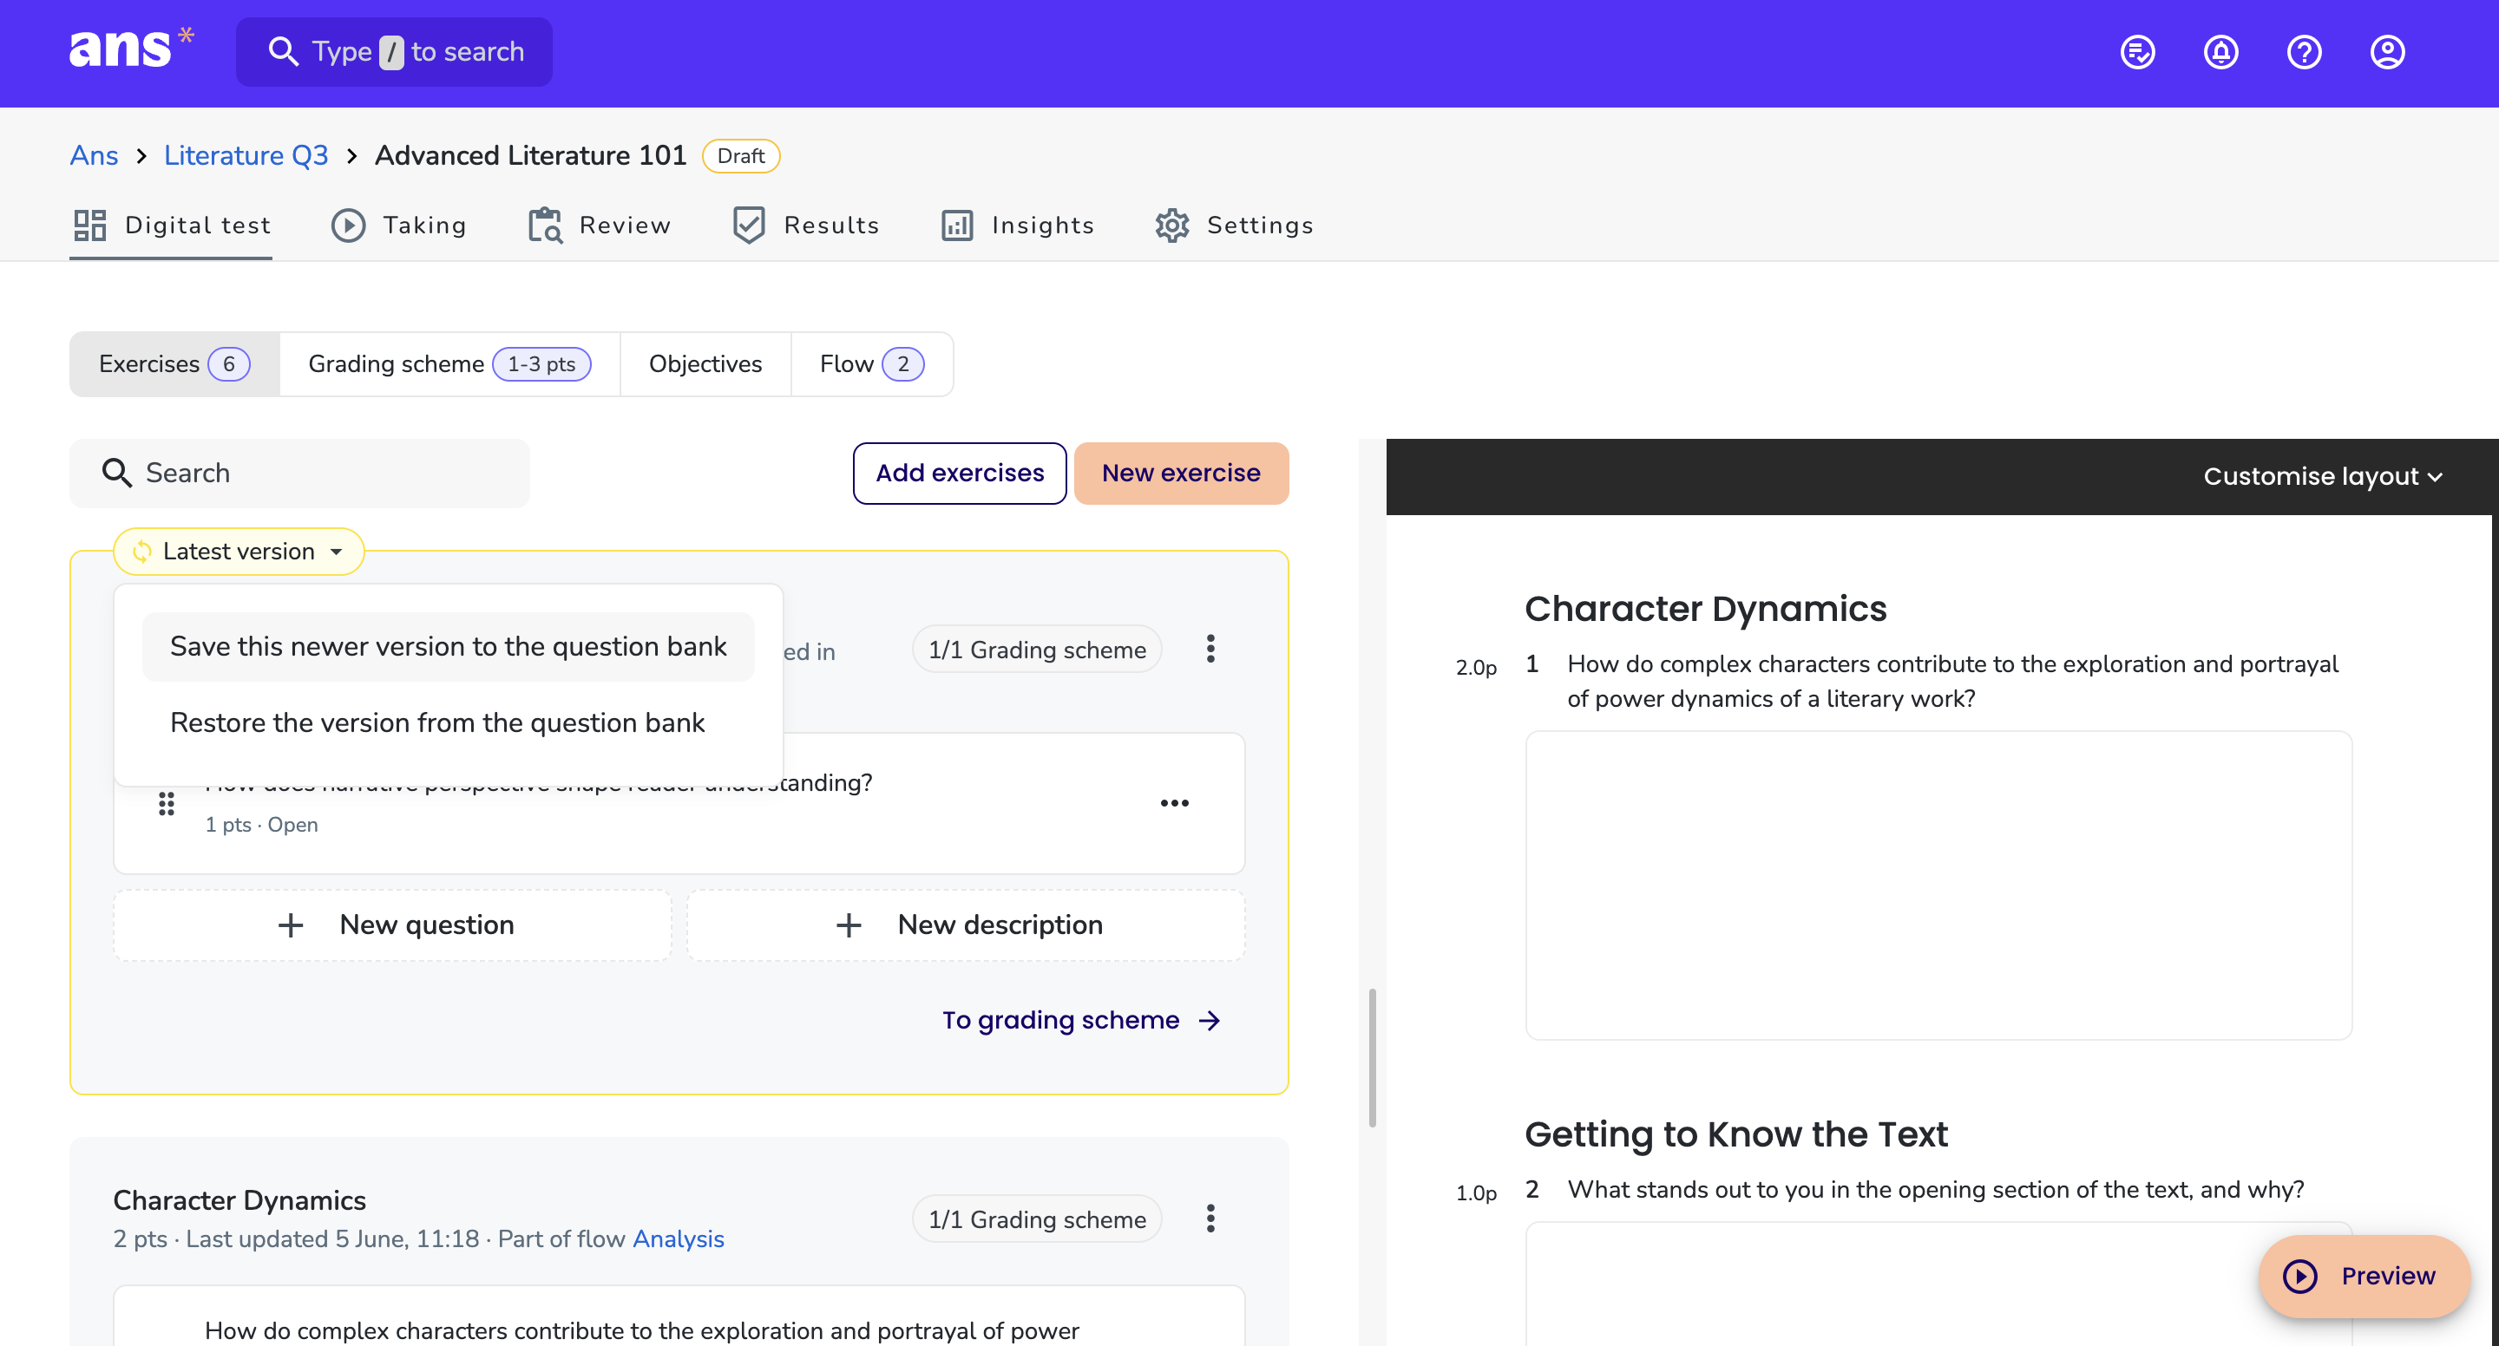The height and width of the screenshot is (1346, 2499).
Task: Go to Ans breadcrumb link
Action: [x=94, y=155]
